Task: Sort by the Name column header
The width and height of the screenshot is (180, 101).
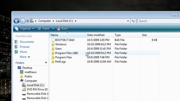Action: pos(67,35)
